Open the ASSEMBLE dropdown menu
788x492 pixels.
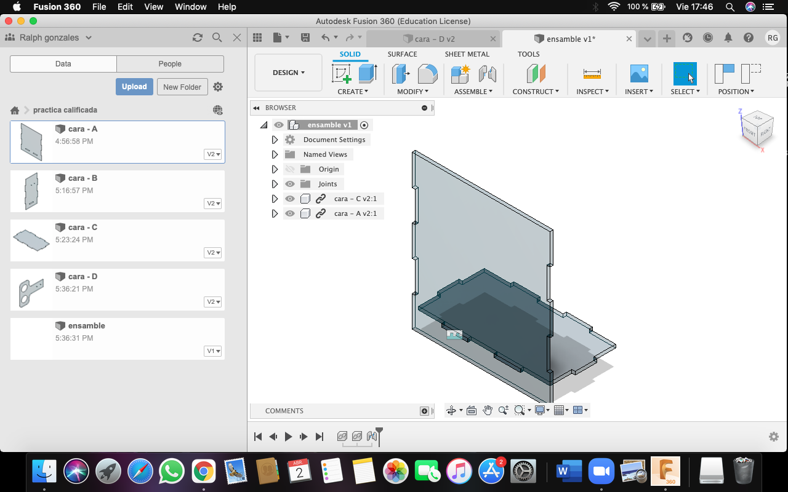coord(473,92)
